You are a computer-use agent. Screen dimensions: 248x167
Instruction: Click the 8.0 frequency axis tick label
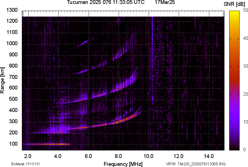pyautogui.click(x=118, y=156)
